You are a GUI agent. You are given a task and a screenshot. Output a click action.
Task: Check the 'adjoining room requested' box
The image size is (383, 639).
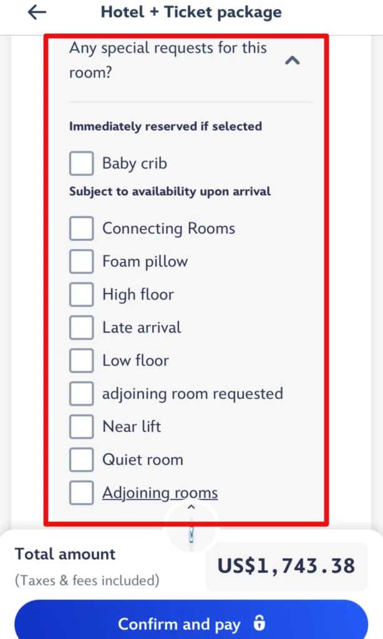tap(81, 394)
